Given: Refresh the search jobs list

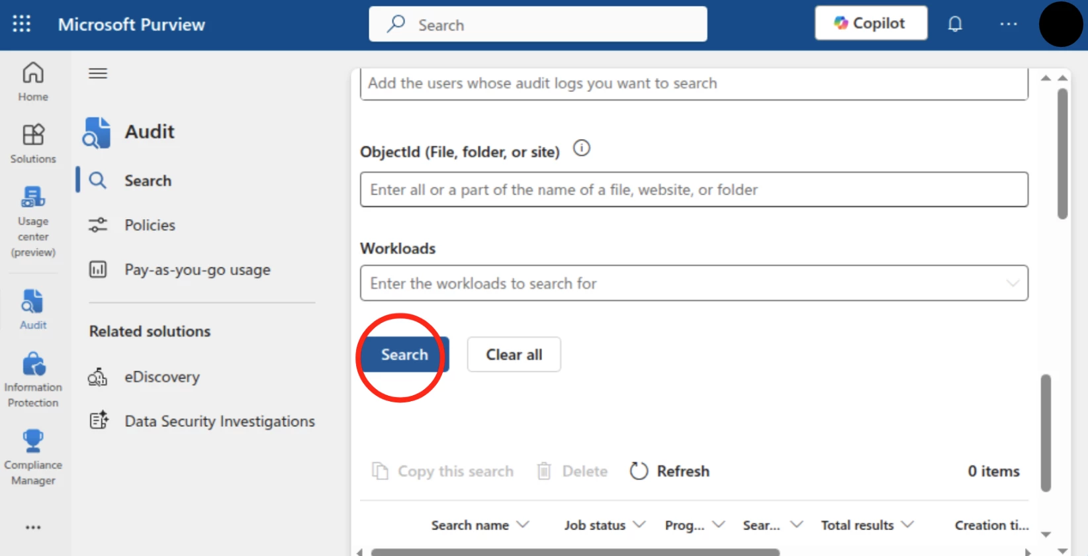Looking at the screenshot, I should [670, 471].
